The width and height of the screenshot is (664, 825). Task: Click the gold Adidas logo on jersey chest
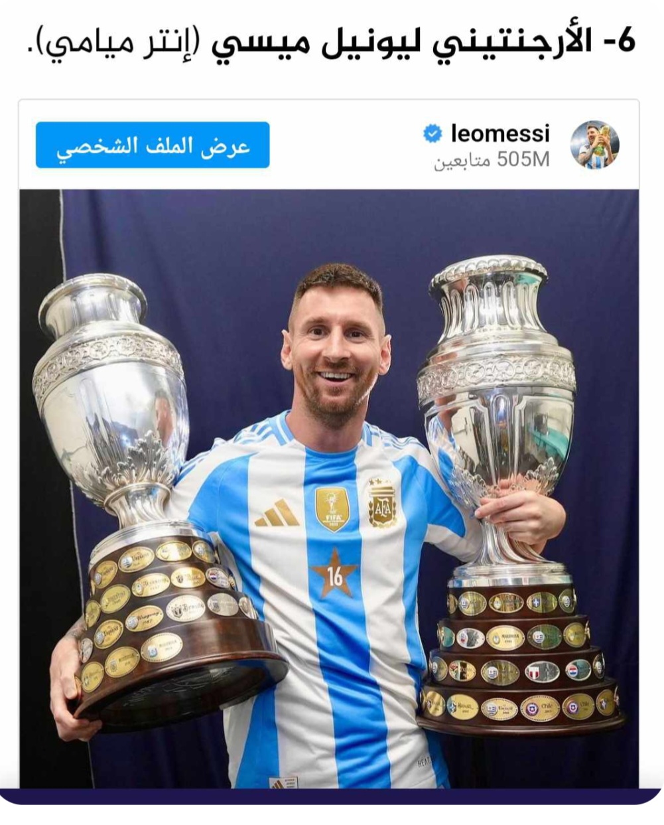(x=277, y=514)
